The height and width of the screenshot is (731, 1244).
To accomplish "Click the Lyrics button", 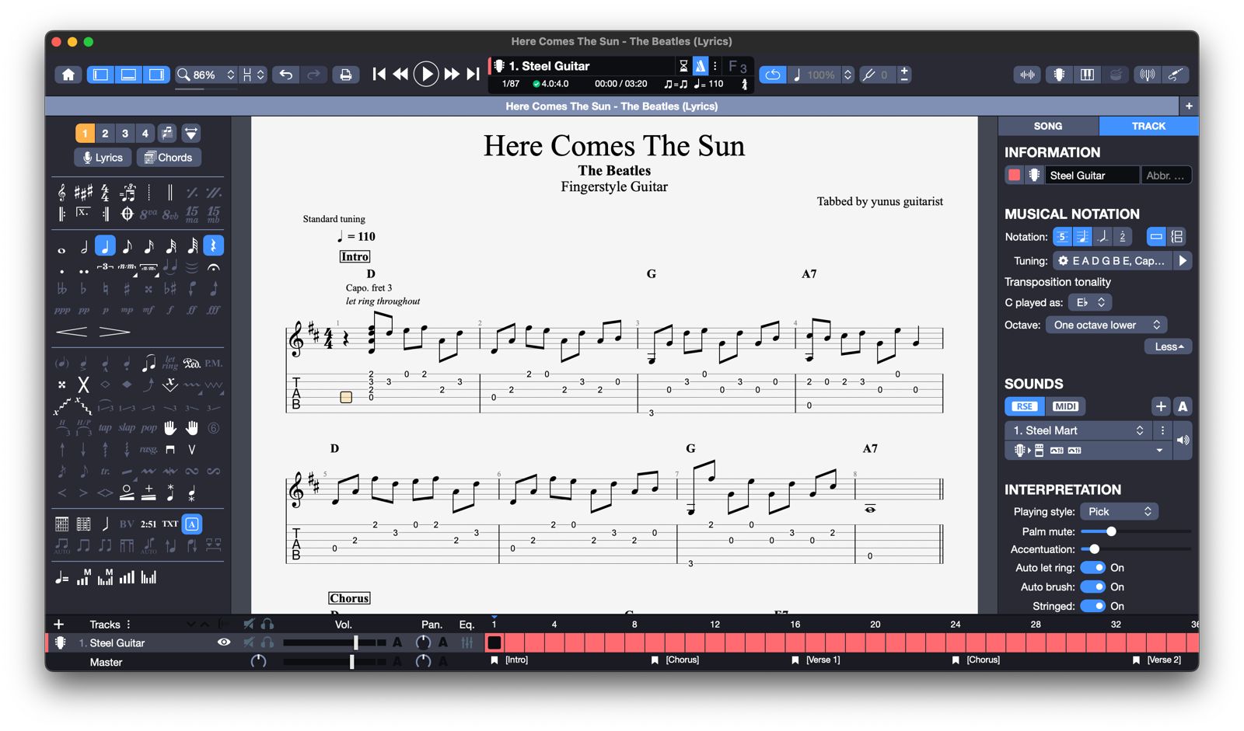I will tap(103, 158).
